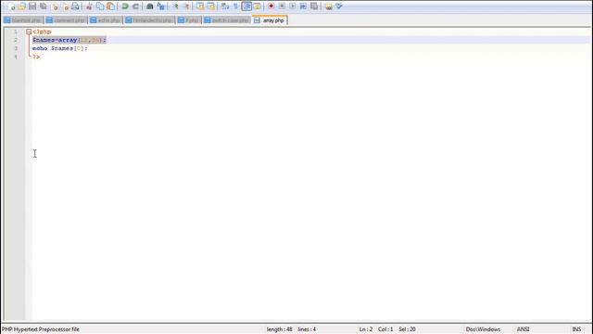Open the tab right of echo.php
The image size is (593, 334).
[x=149, y=20]
